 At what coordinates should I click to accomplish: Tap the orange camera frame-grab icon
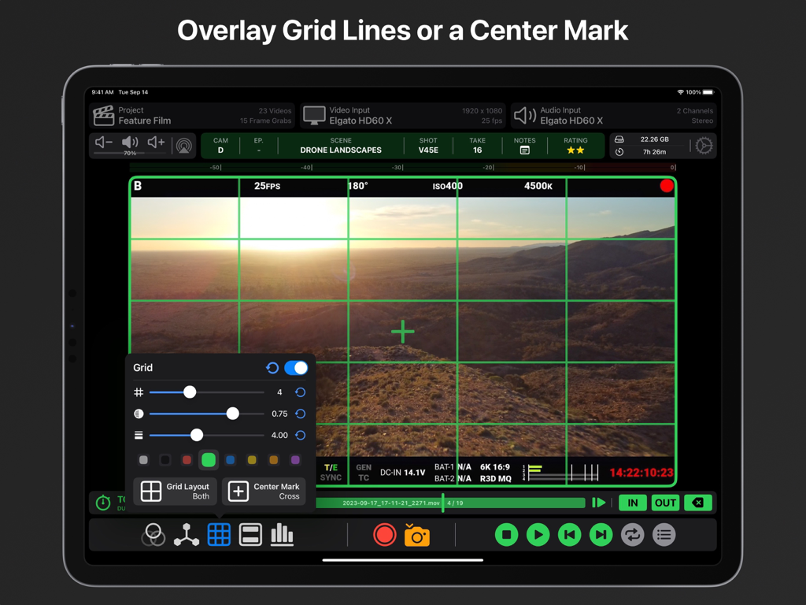(x=417, y=535)
